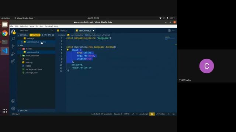Open the Accounts menu in activity bar
Screen dimensions: 236x132
click(13, 101)
